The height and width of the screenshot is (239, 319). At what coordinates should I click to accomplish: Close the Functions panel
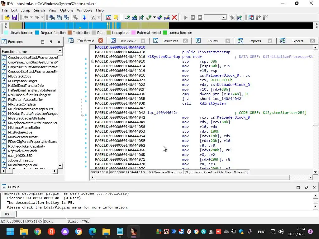pyautogui.click(x=59, y=42)
